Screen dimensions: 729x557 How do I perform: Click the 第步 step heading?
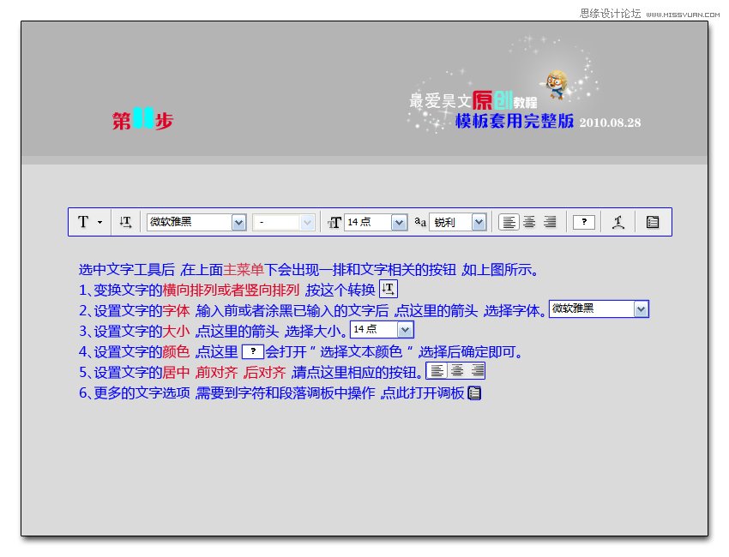(142, 119)
